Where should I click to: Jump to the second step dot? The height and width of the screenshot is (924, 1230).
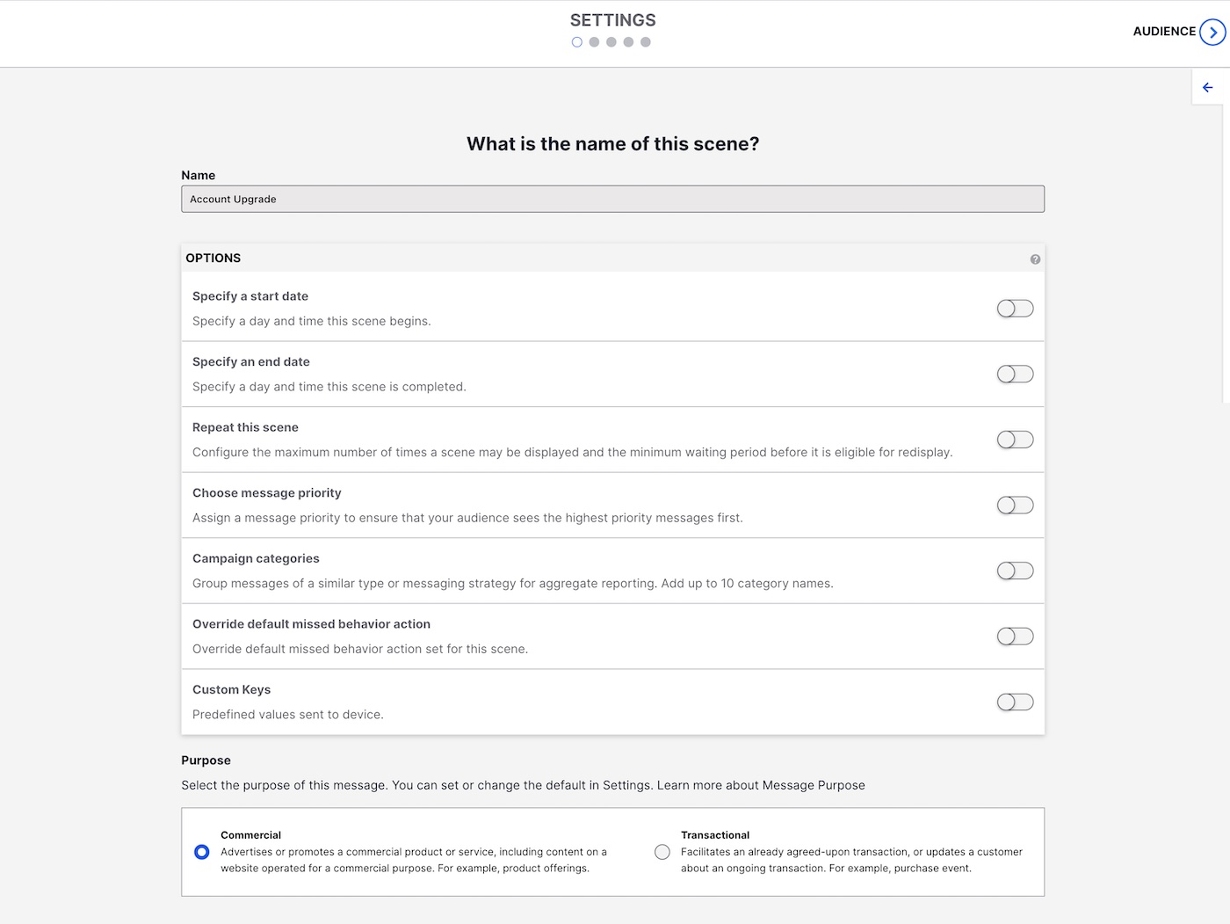click(x=594, y=42)
